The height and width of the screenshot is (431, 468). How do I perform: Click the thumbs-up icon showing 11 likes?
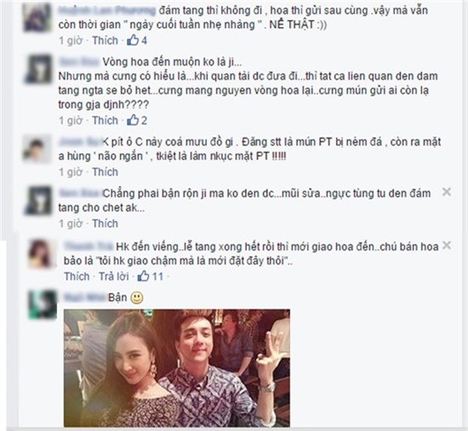(143, 276)
